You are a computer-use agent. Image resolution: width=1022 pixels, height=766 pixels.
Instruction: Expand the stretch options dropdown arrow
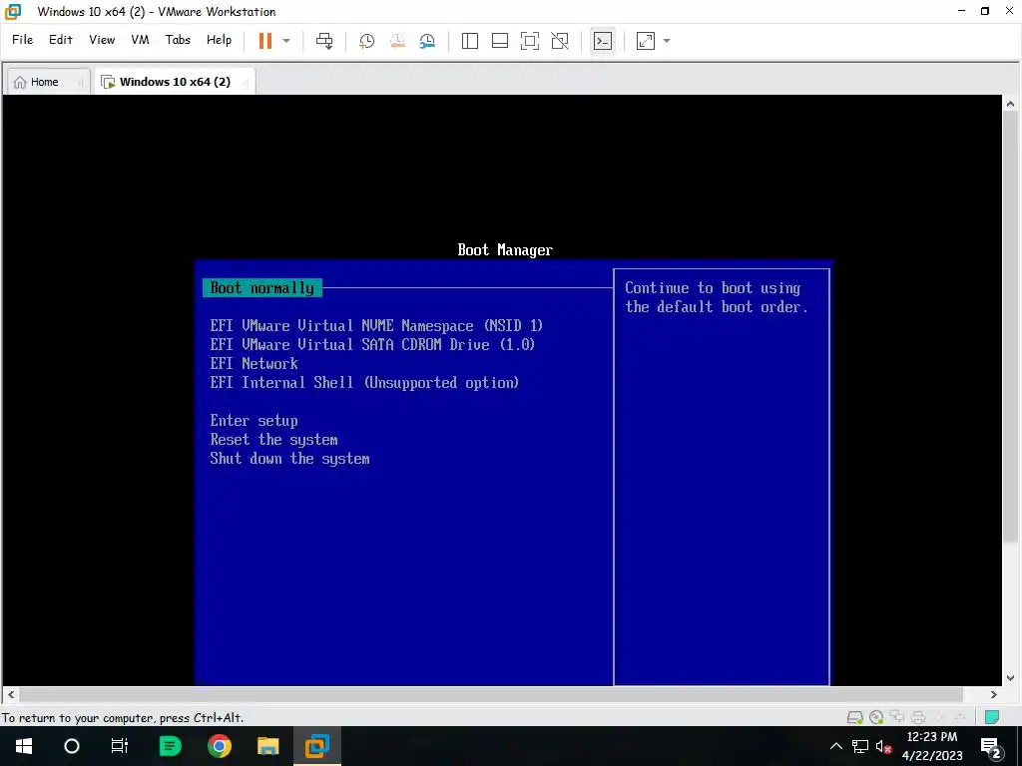(666, 40)
